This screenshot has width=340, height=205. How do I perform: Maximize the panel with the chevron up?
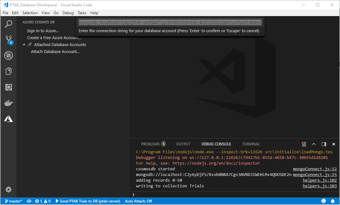314,144
